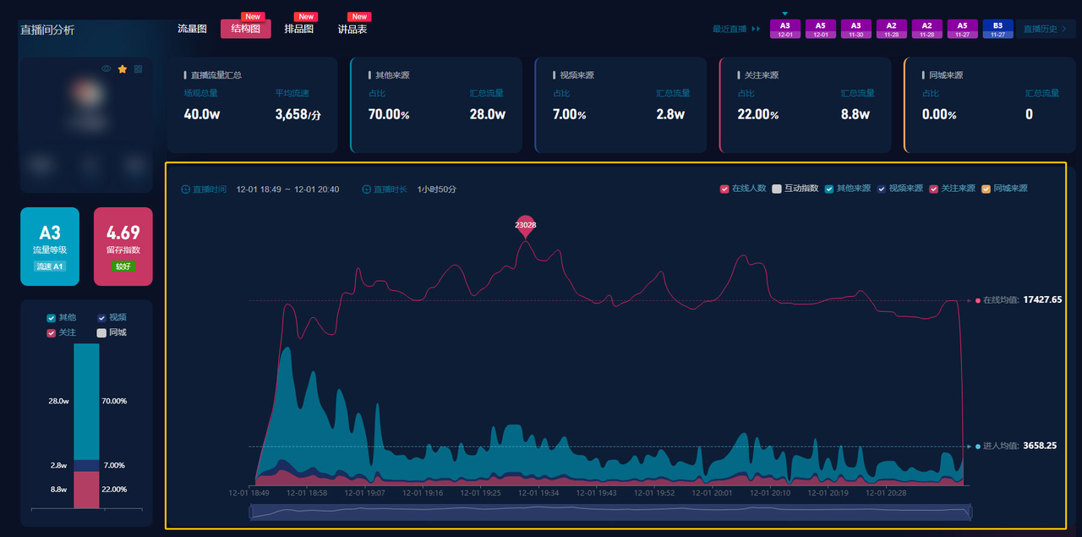1082x537 pixels.
Task: Click the 关注来源 card title
Action: [x=762, y=75]
